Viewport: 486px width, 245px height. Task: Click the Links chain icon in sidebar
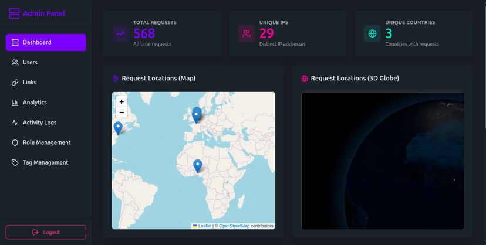point(15,83)
